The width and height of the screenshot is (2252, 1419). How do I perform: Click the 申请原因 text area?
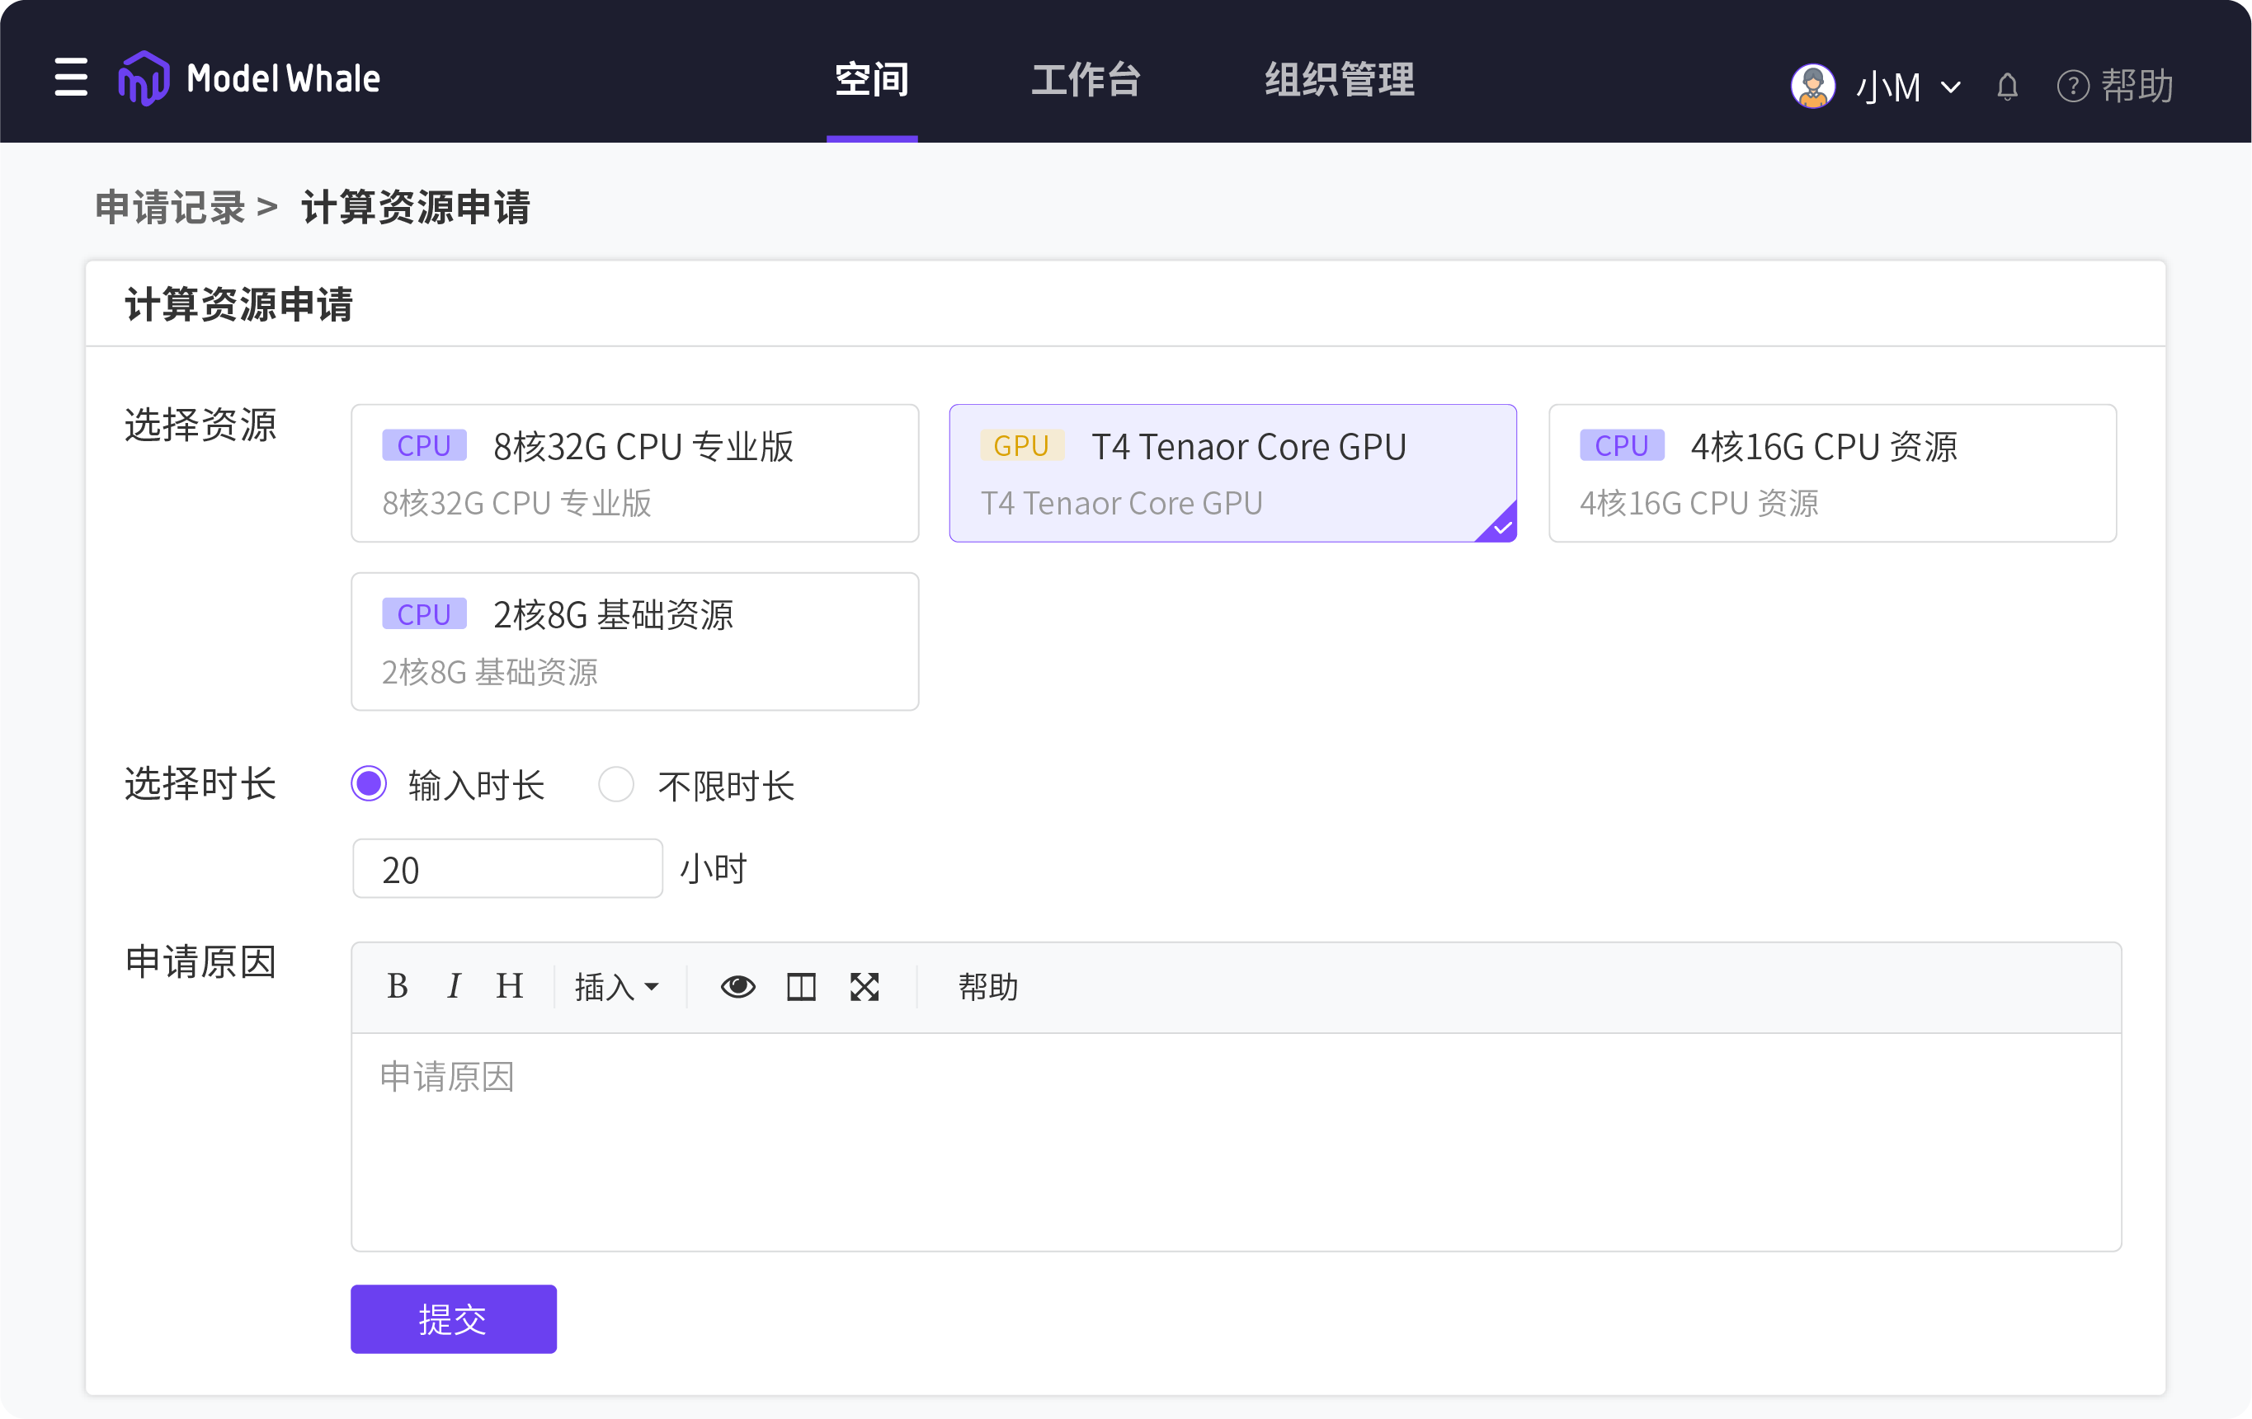[1237, 1141]
